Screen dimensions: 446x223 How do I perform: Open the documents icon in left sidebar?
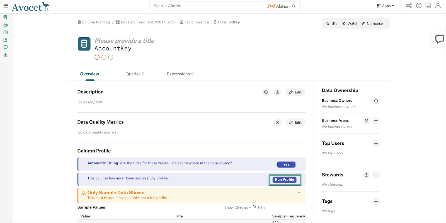(5, 40)
